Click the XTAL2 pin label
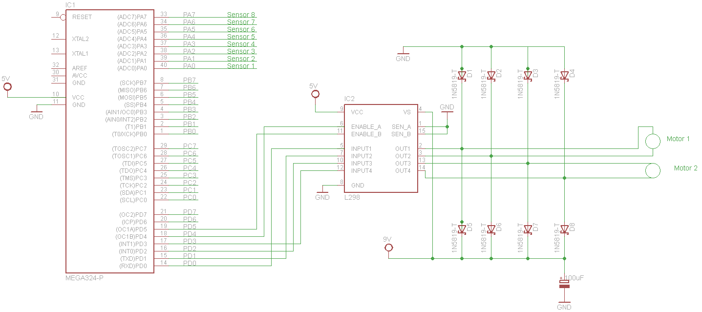The image size is (702, 312). (81, 39)
